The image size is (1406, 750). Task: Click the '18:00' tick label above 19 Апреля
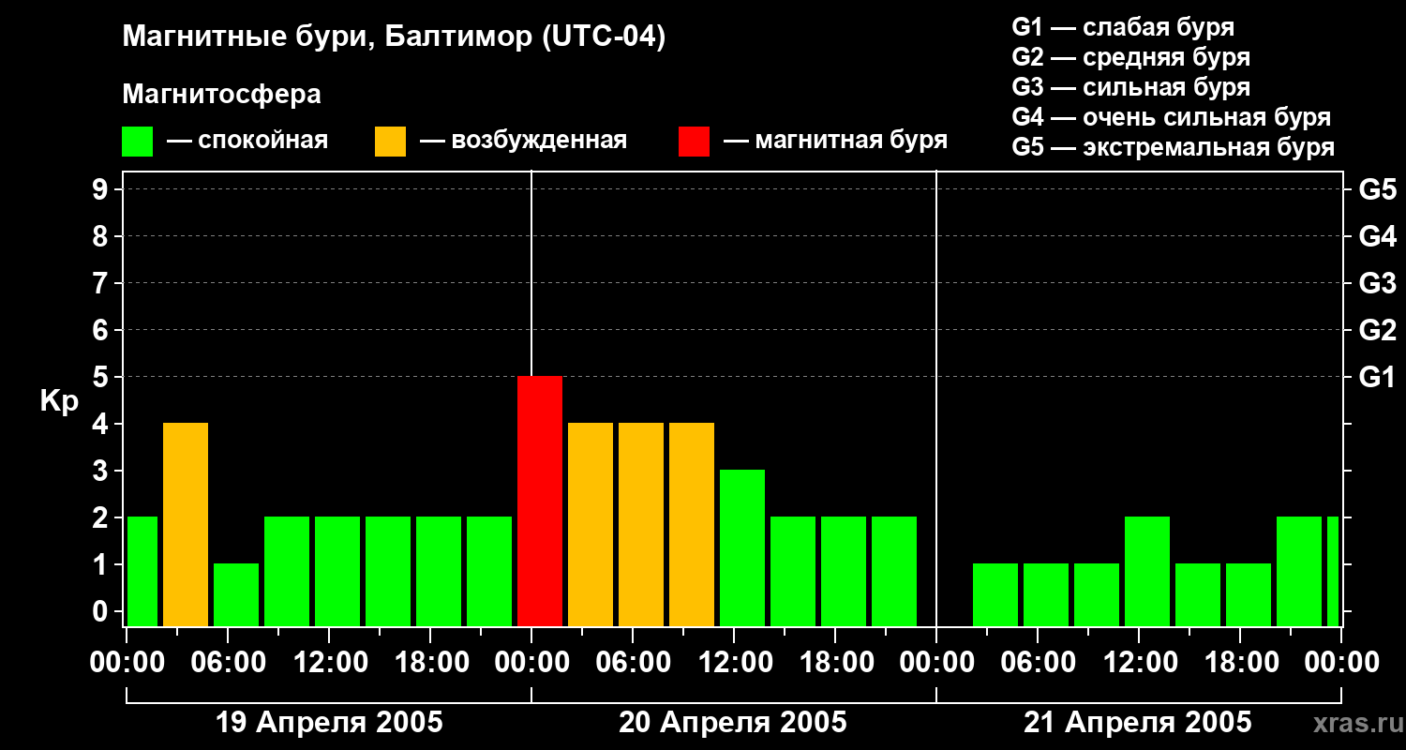click(x=430, y=663)
